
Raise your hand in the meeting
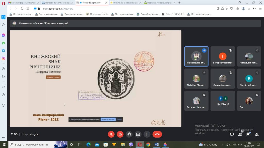coord(129,134)
